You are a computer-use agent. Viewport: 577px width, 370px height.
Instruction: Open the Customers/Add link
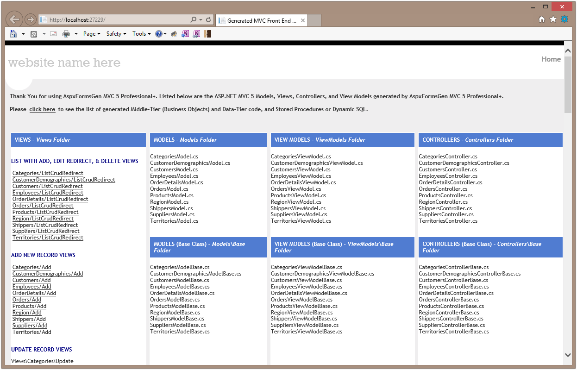coord(31,280)
